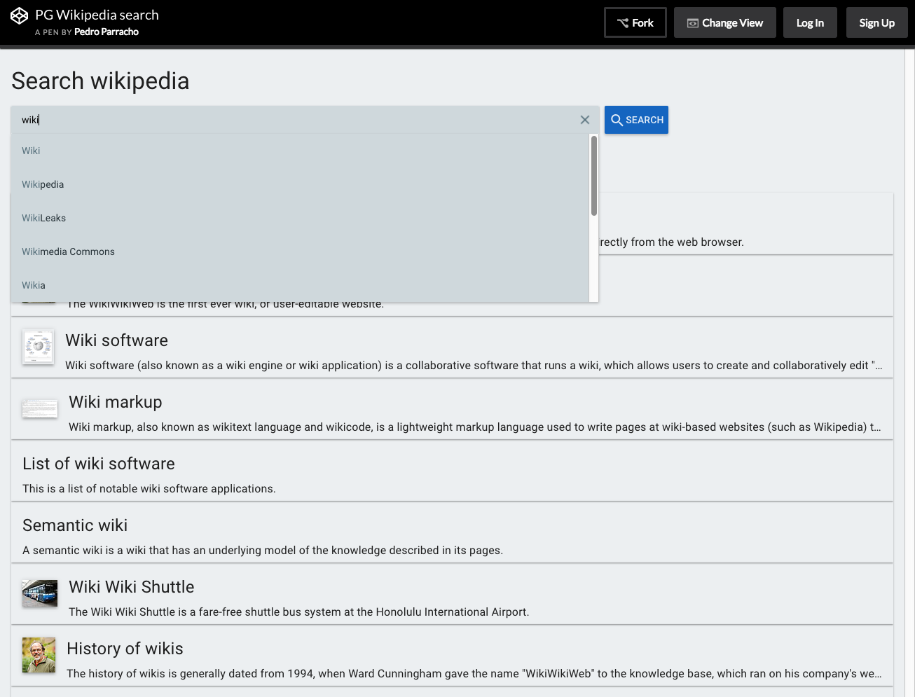Open the 'Semantic wiki' result
Screen dimensions: 915x697
75,525
